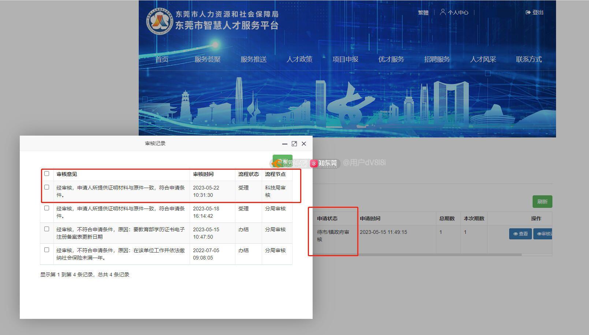Click the green query button in dialog
This screenshot has height=335, width=589.
click(282, 161)
